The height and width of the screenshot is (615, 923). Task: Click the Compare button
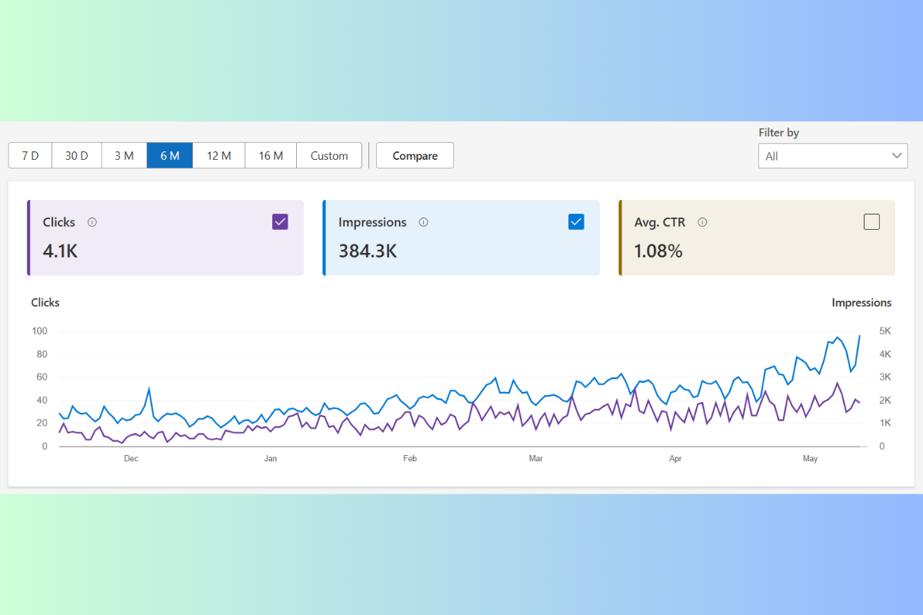pyautogui.click(x=415, y=155)
